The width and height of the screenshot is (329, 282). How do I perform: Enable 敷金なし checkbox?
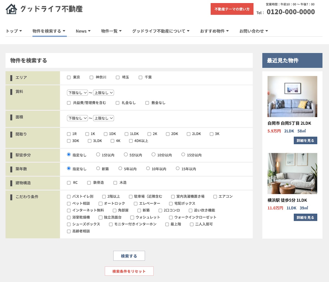[147, 103]
